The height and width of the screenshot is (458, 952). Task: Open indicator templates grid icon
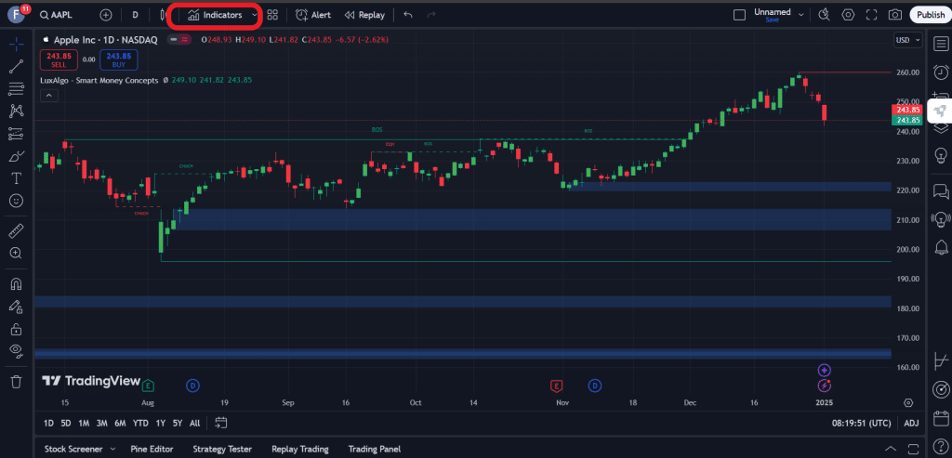click(x=272, y=15)
